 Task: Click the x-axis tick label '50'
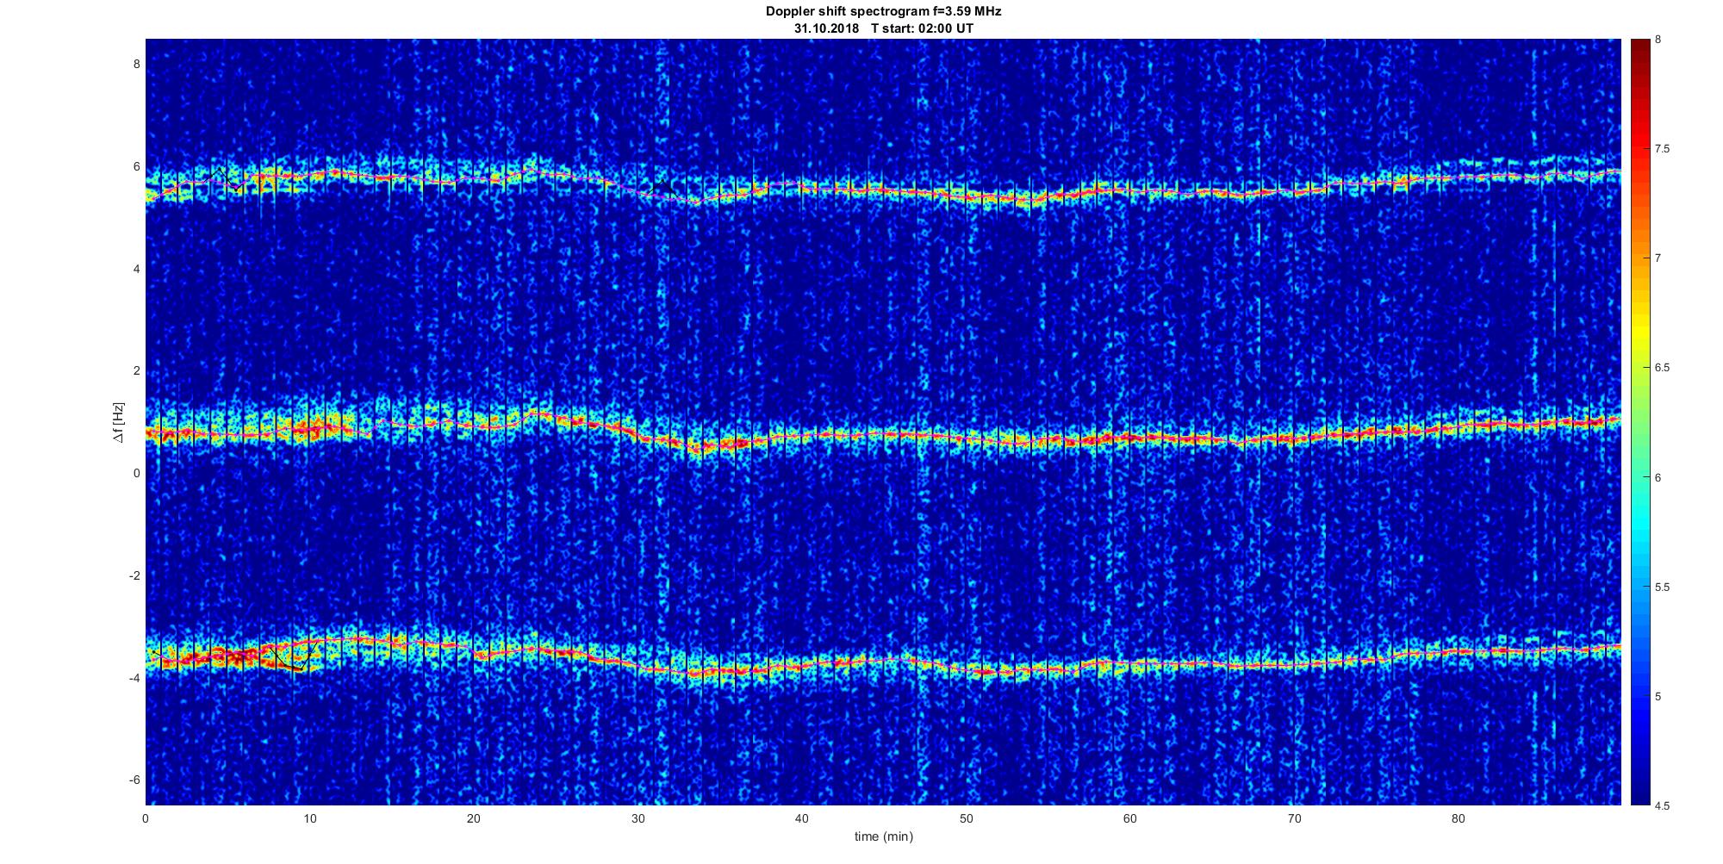[966, 818]
